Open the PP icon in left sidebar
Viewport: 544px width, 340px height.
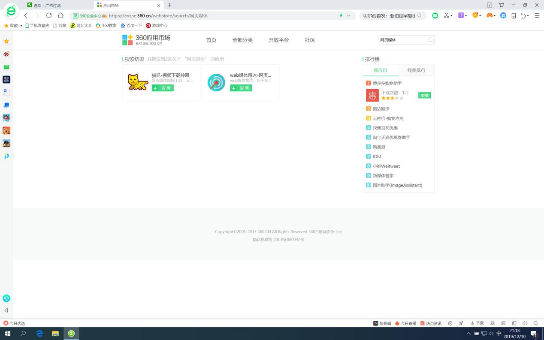(6, 156)
